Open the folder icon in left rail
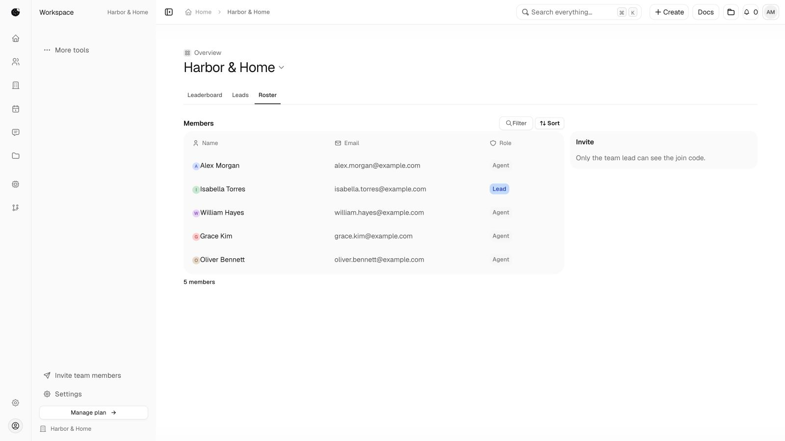 pos(16,156)
